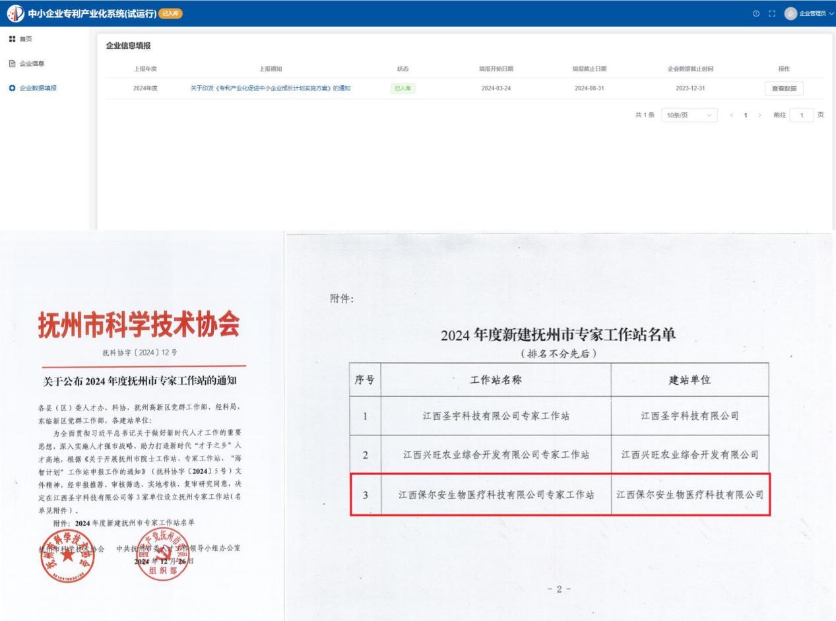The image size is (836, 621).
Task: Click the 状态 column header
Action: (402, 69)
